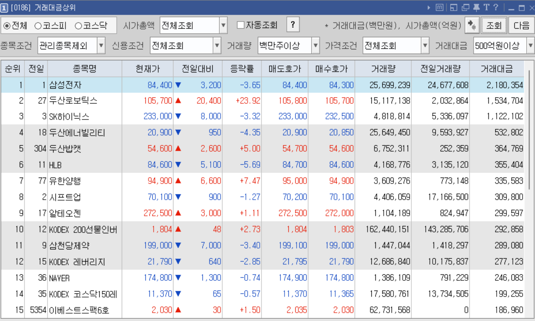Open the 가격조건 dropdown
Screen dimensions: 535x321
[x=425, y=45]
